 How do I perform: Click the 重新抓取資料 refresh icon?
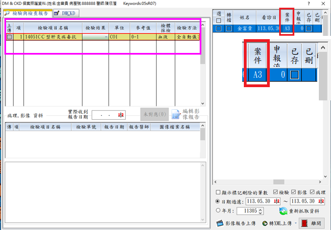click(284, 211)
